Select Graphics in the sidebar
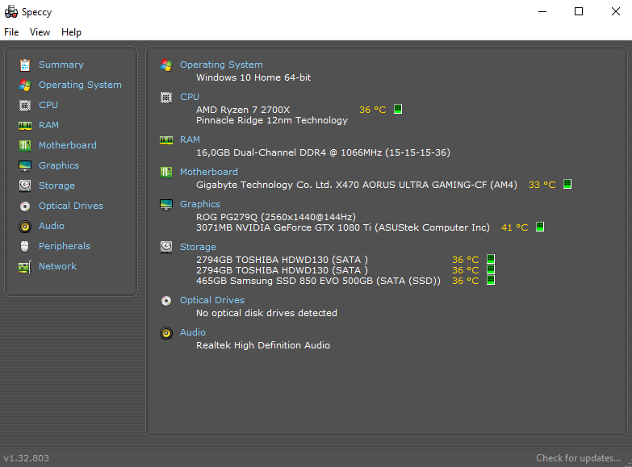The height and width of the screenshot is (467, 632). (59, 165)
